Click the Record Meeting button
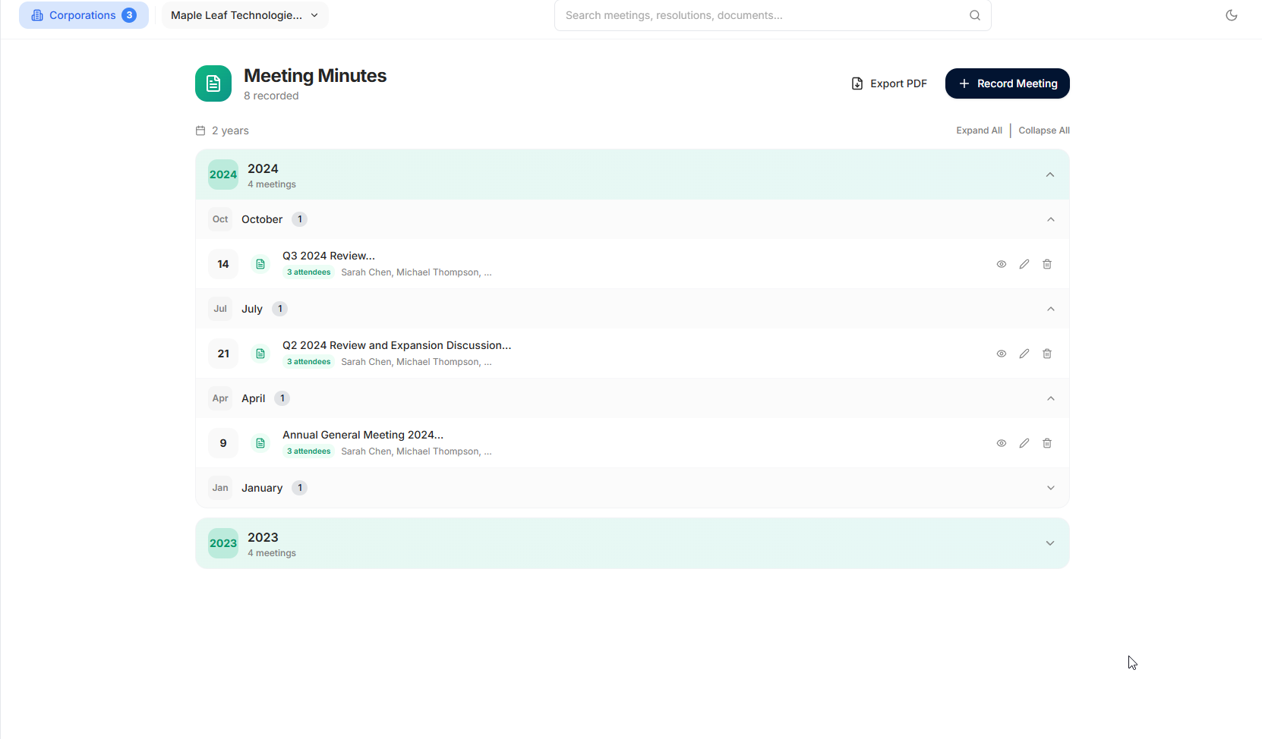 1008,83
